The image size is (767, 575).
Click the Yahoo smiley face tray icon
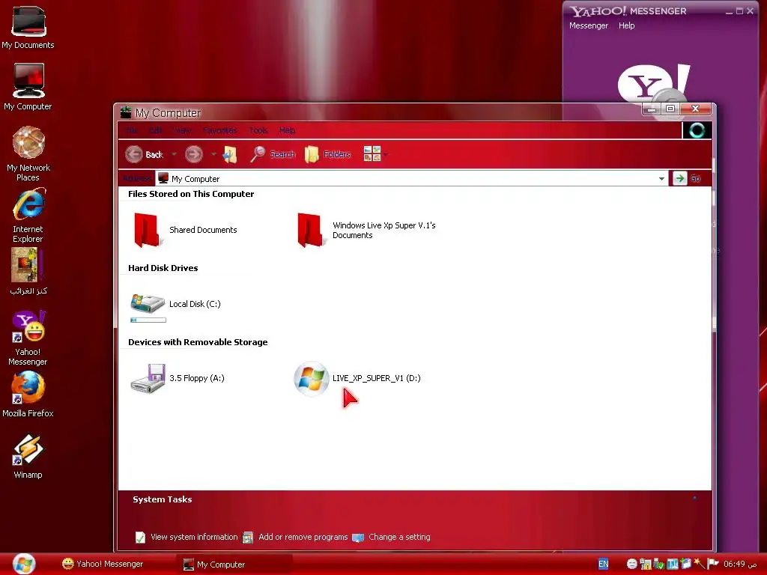632,564
